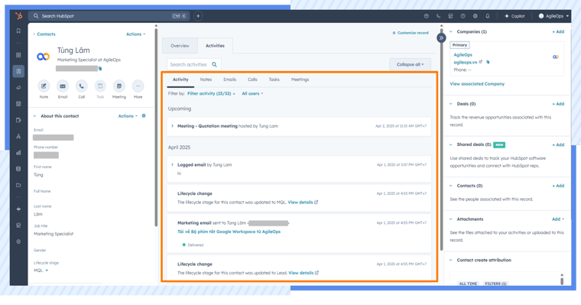Collapse the About this contact section
This screenshot has height=305, width=581.
tap(35, 116)
